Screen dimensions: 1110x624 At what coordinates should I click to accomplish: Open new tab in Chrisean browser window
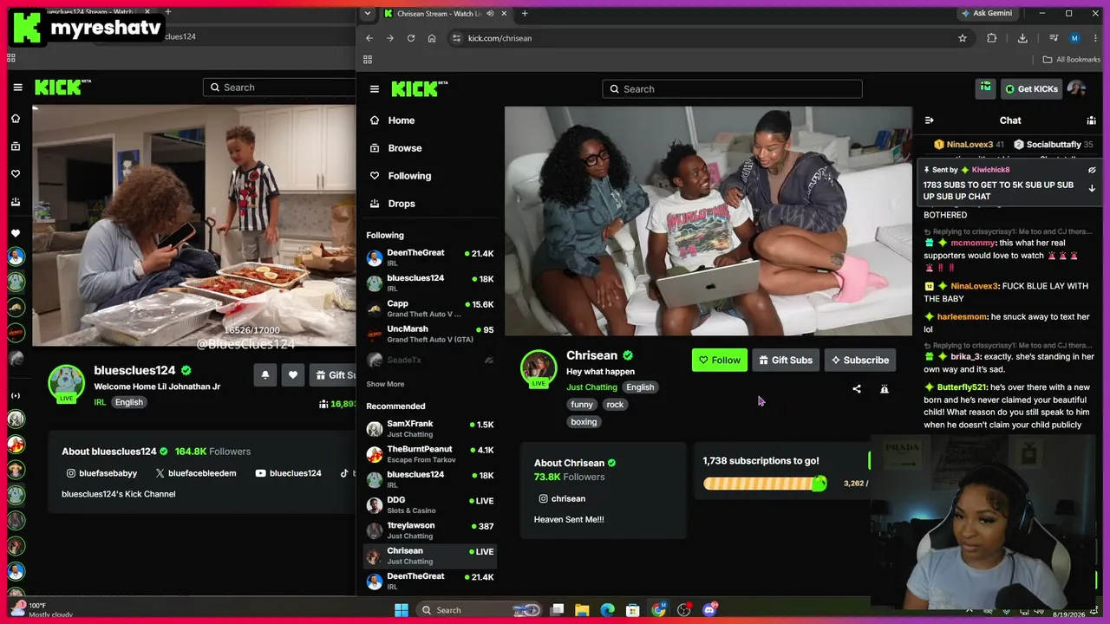click(525, 13)
